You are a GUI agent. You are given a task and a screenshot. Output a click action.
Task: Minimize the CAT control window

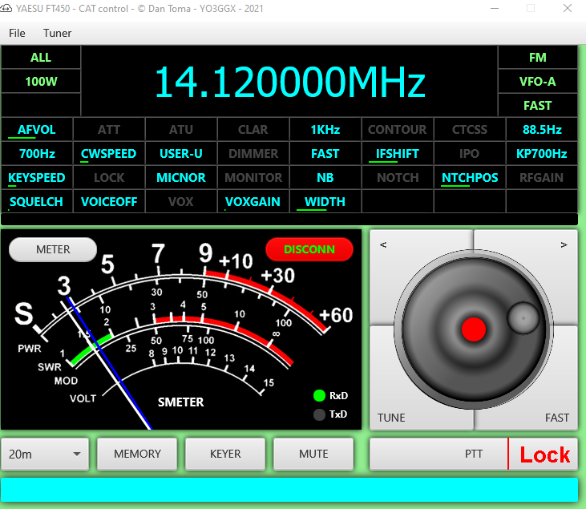click(x=495, y=8)
